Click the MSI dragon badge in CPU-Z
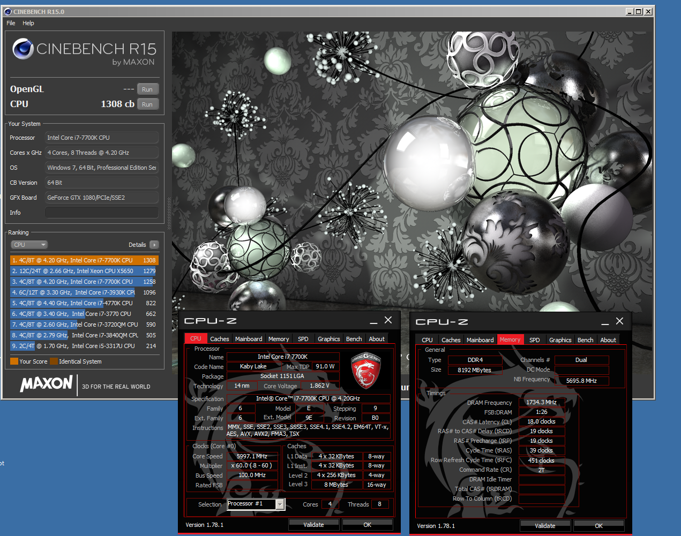The width and height of the screenshot is (681, 536). click(366, 370)
